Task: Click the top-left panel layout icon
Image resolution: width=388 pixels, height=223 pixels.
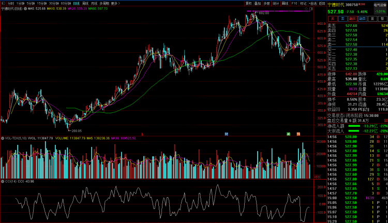Action: [x=3, y=3]
